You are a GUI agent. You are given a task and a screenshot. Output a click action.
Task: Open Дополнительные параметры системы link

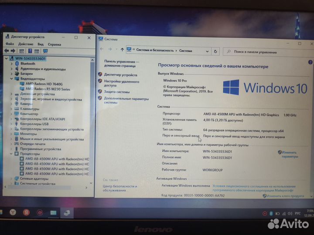click(x=126, y=101)
